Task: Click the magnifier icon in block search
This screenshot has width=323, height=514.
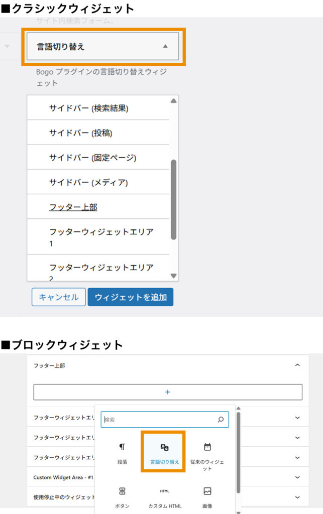Action: click(220, 420)
